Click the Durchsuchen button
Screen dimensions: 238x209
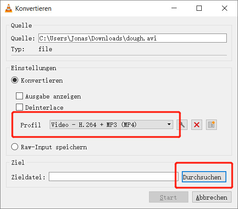[x=204, y=177]
